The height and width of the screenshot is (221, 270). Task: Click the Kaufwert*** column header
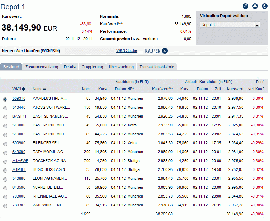point(162,89)
